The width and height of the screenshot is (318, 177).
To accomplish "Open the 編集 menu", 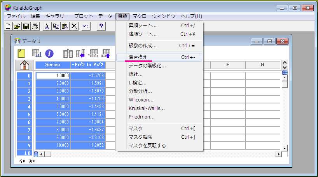I will (x=35, y=16).
